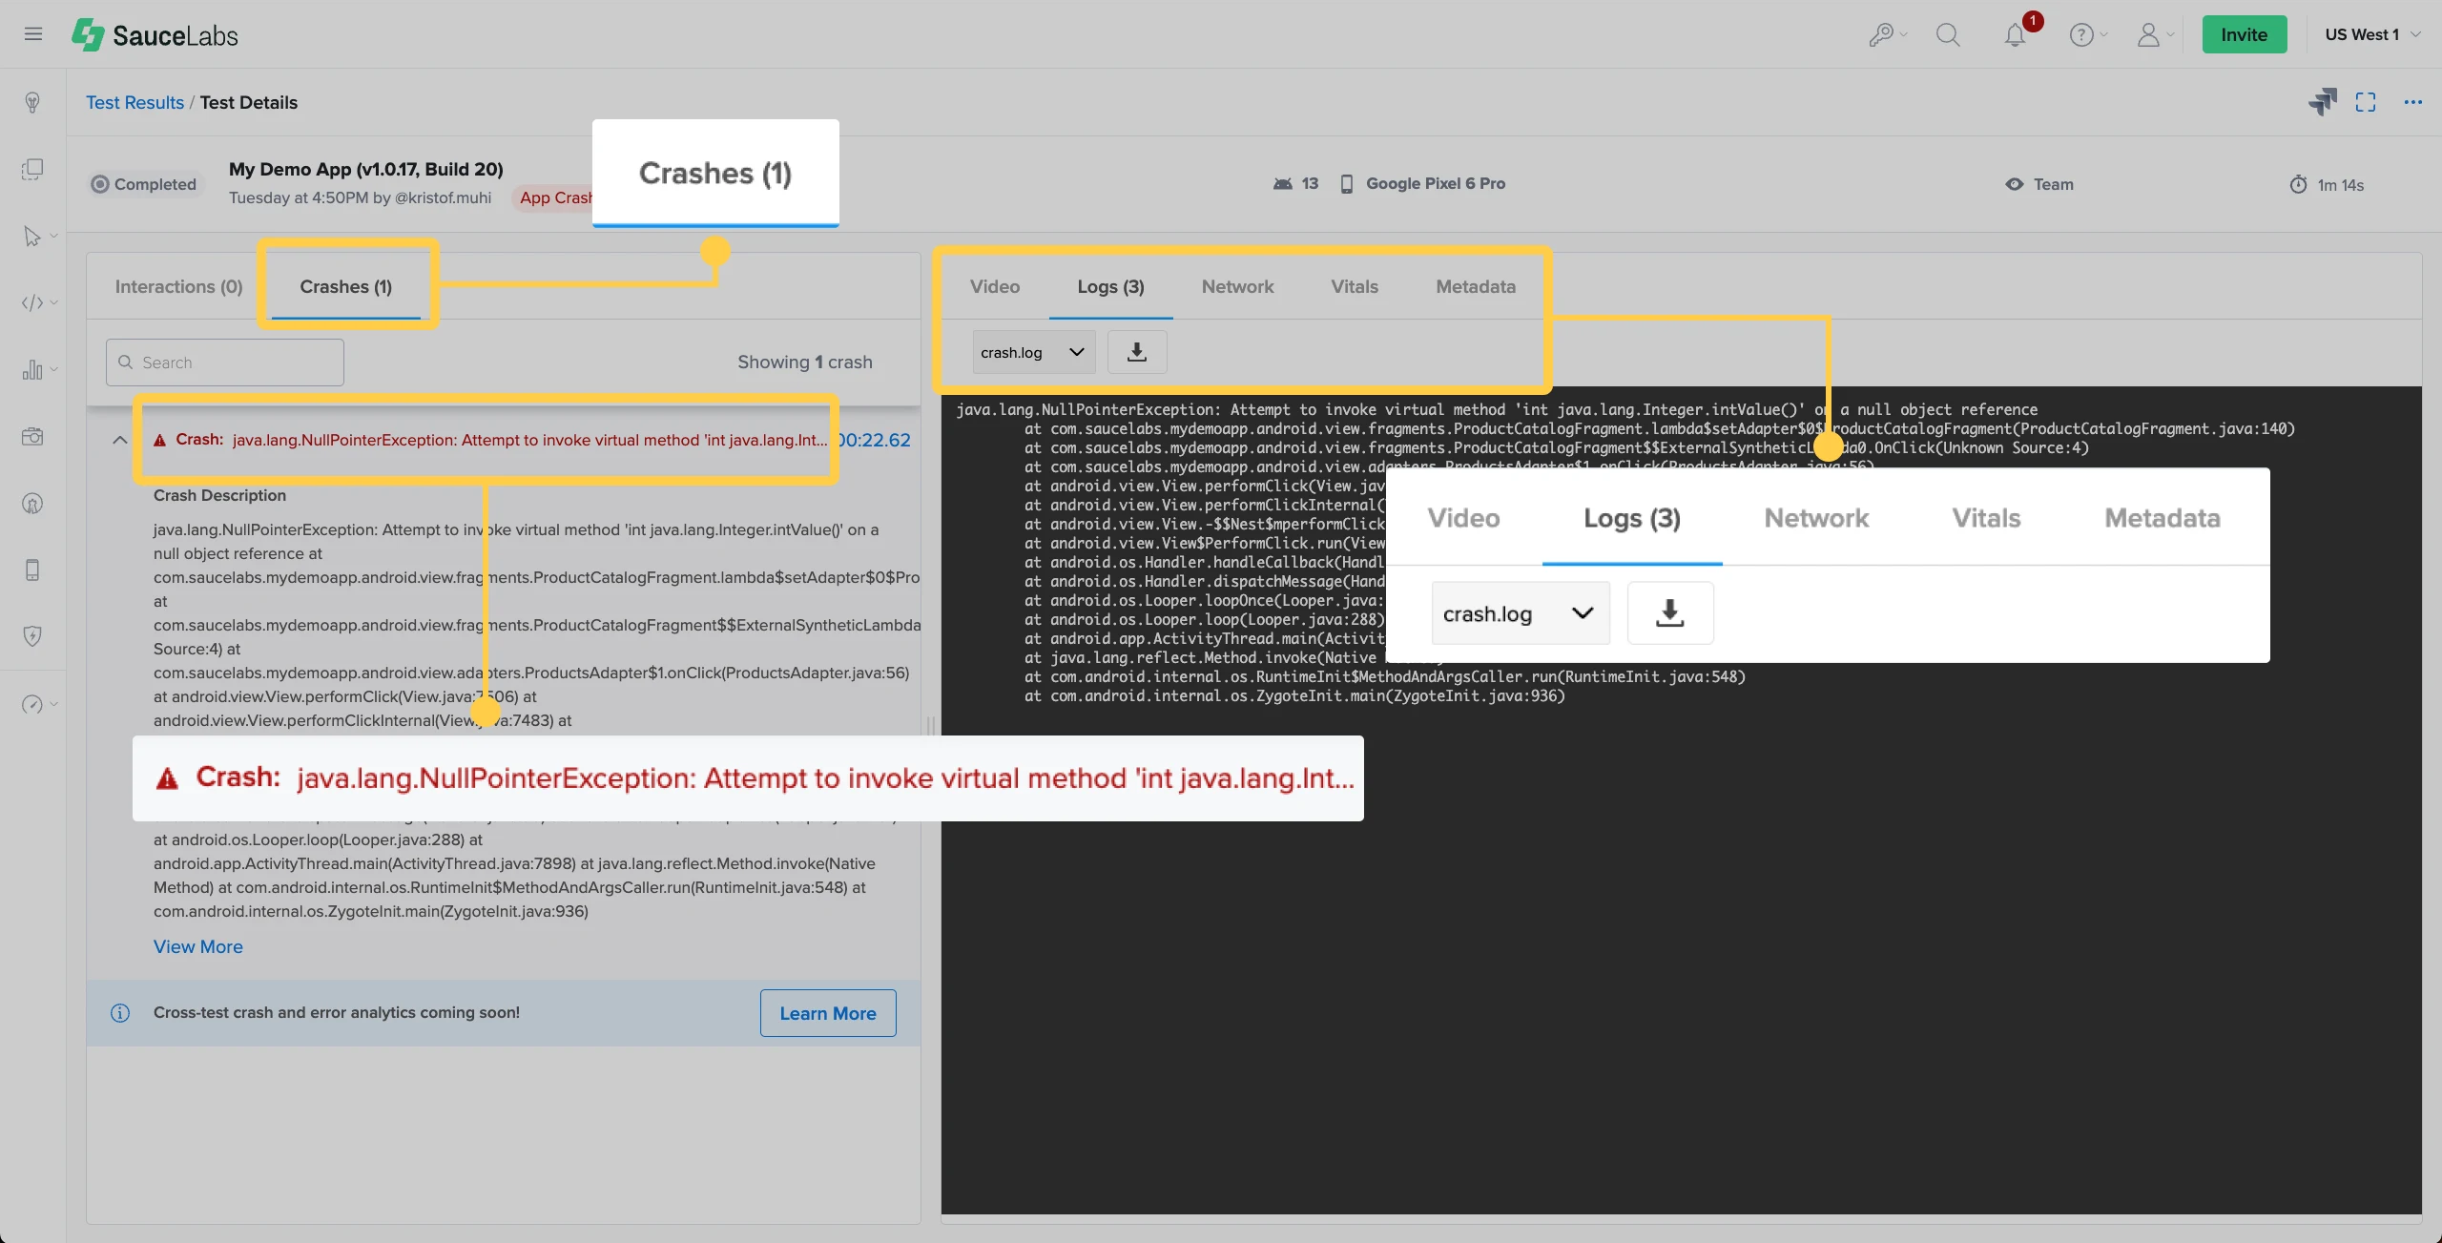Open the mobile device section in the sidebar
The height and width of the screenshot is (1243, 2442).
point(32,570)
